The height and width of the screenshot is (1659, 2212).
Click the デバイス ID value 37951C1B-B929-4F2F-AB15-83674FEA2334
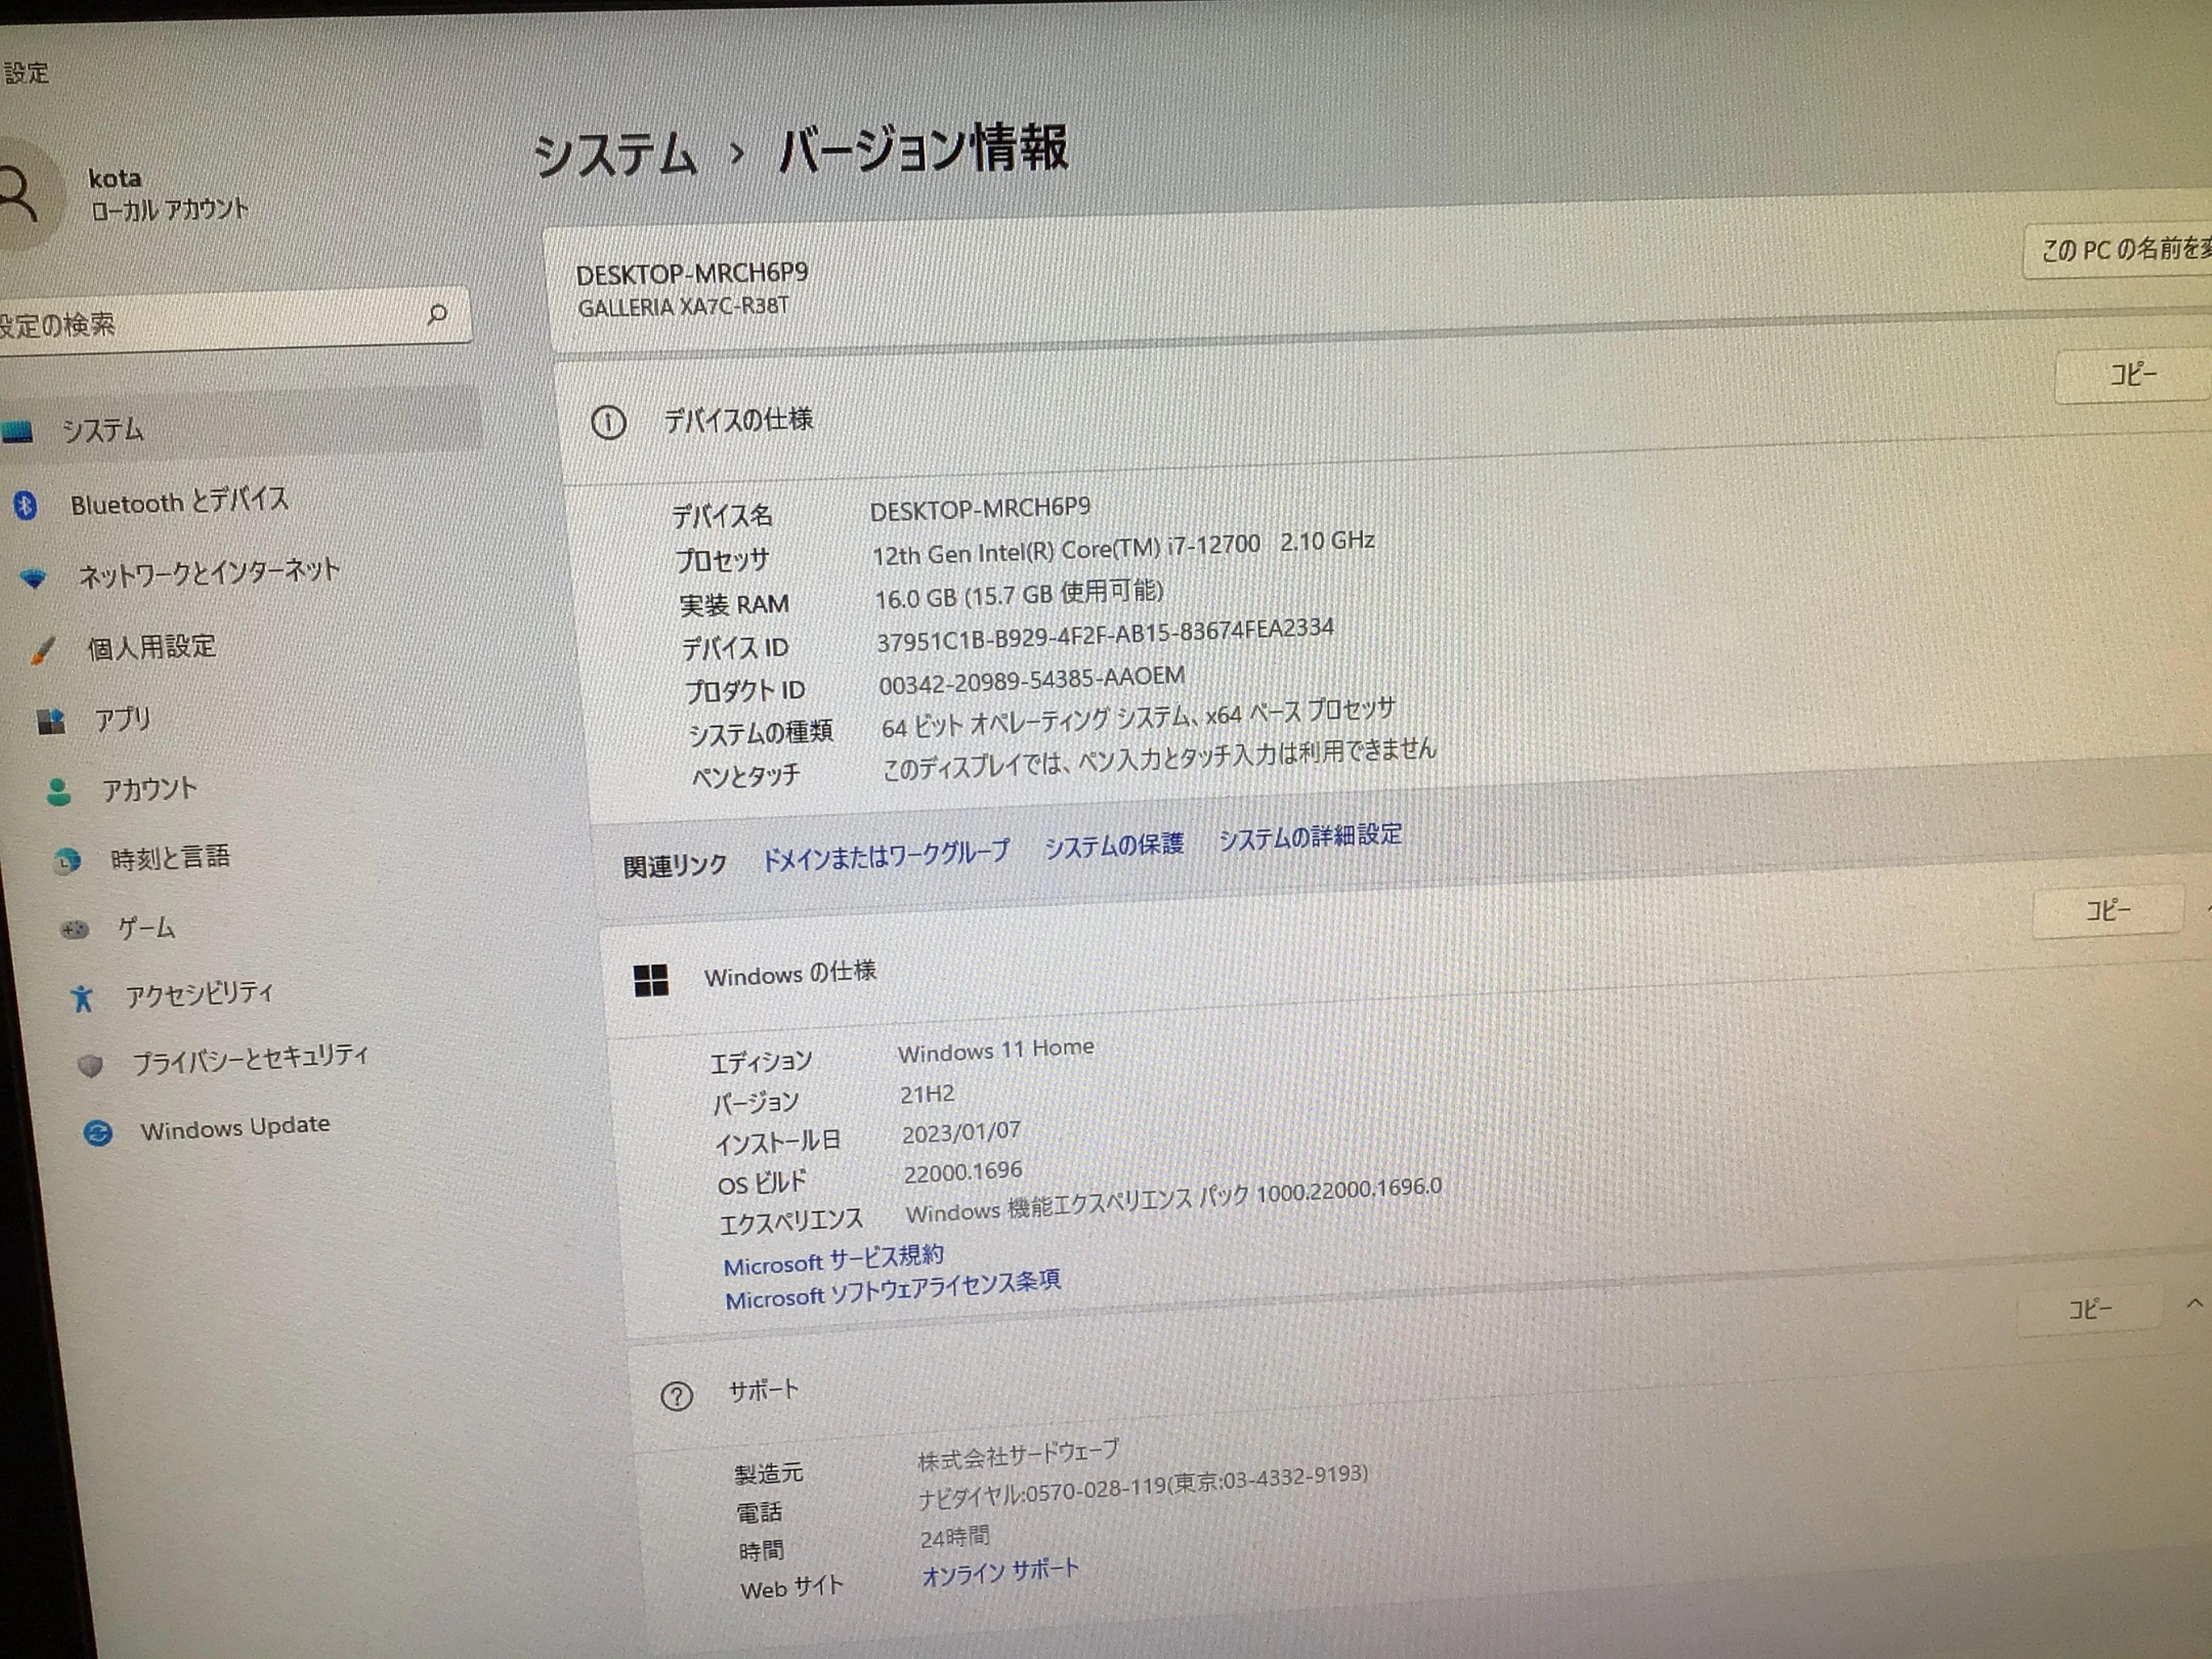(1105, 635)
